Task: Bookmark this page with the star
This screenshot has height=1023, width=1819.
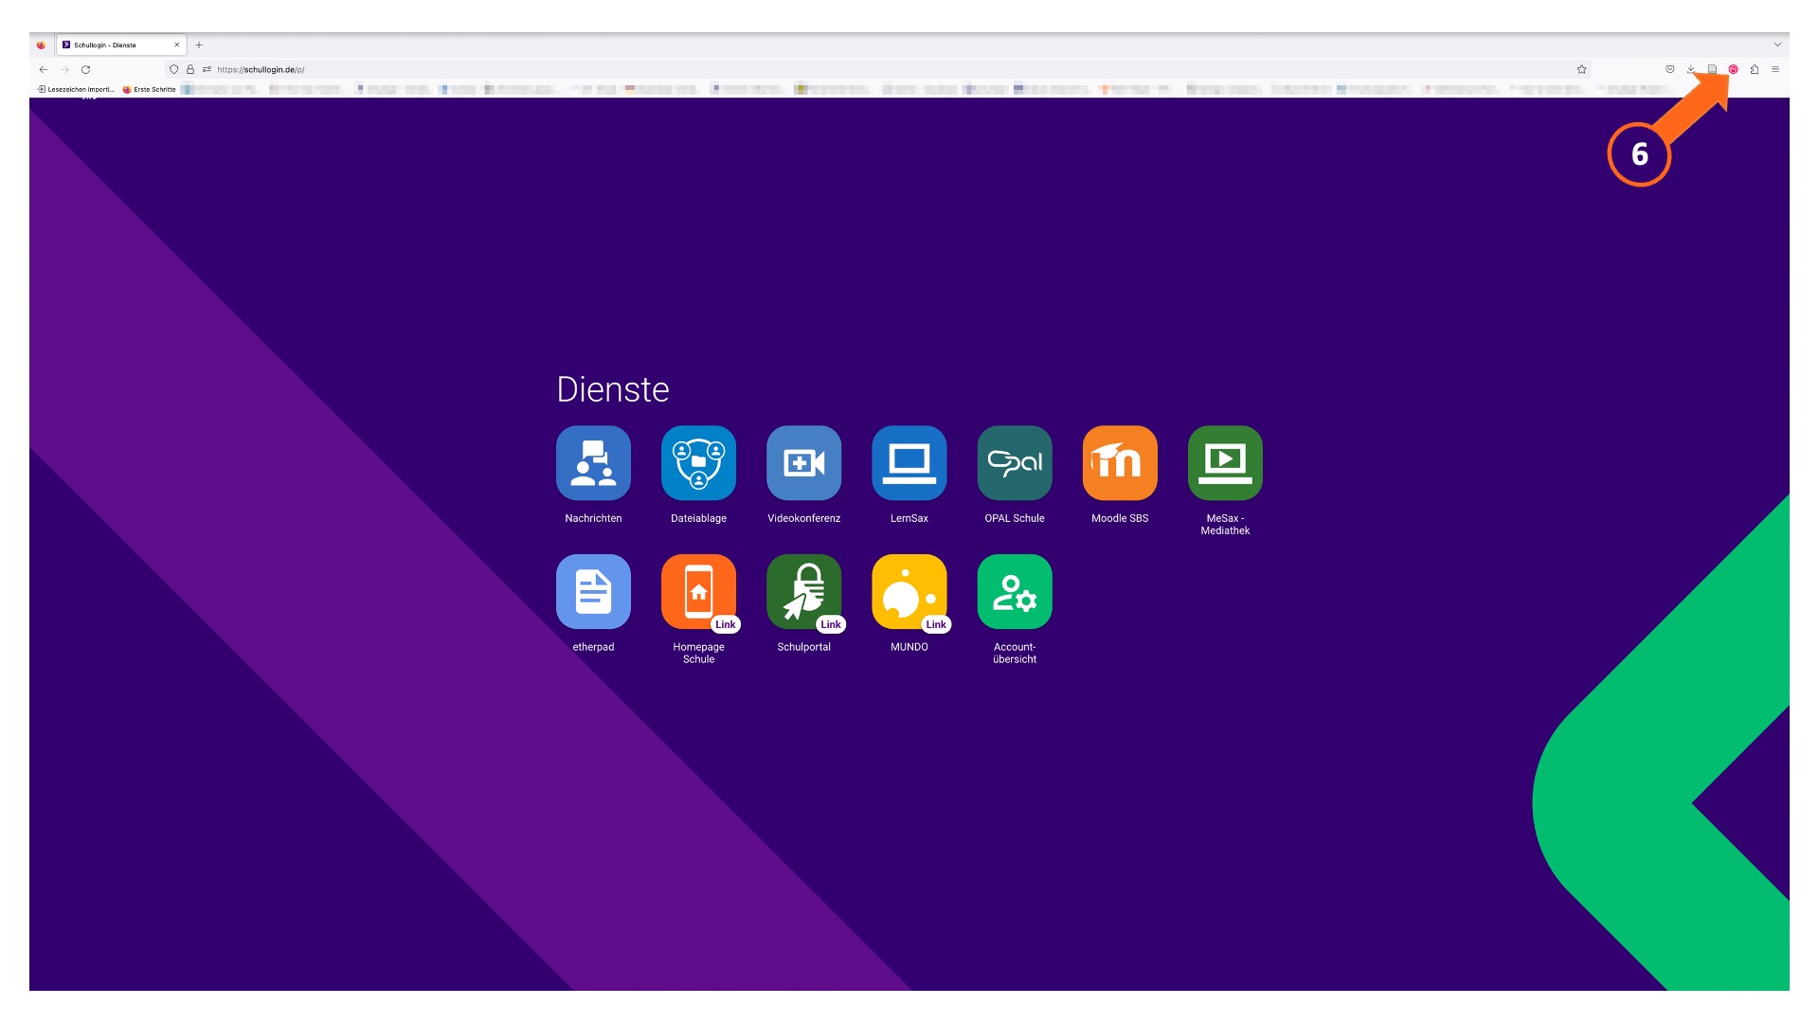Action: click(x=1581, y=69)
